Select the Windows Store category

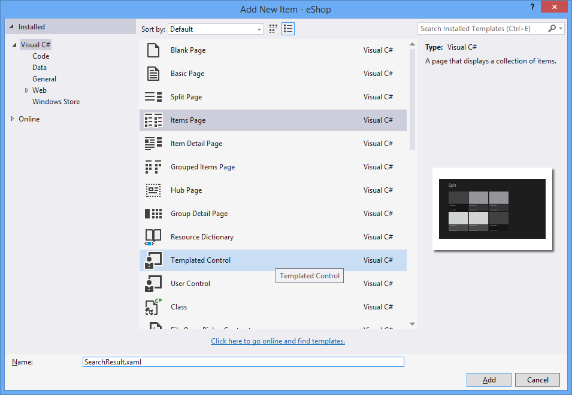click(x=56, y=101)
